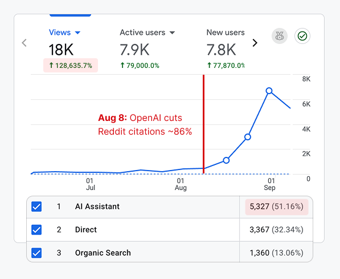Click the 77,870.0% change value
This screenshot has width=340, height=279.
point(226,66)
